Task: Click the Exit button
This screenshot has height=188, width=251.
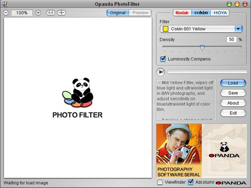Action: coord(233,113)
